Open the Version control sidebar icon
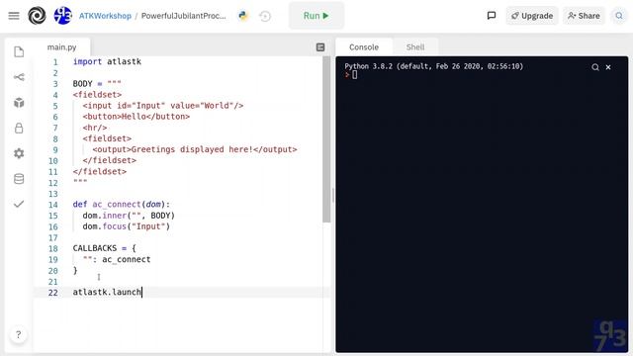 [x=19, y=77]
